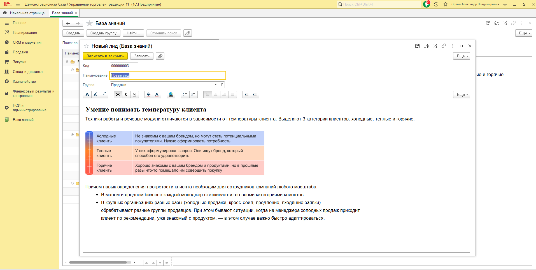The width and height of the screenshot is (536, 270).
Task: Print the Новый лид document
Action: [x=426, y=46]
